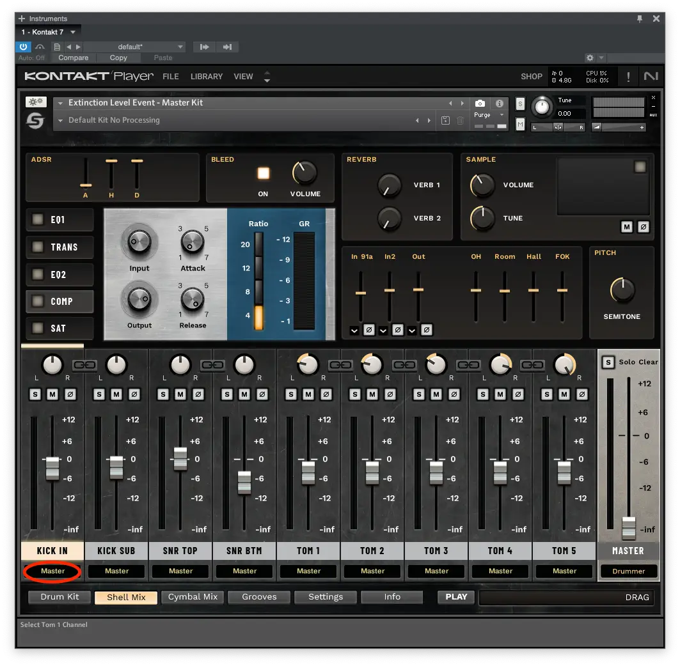680x666 pixels.
Task: Open the Kontakt FILE menu
Action: [x=170, y=76]
